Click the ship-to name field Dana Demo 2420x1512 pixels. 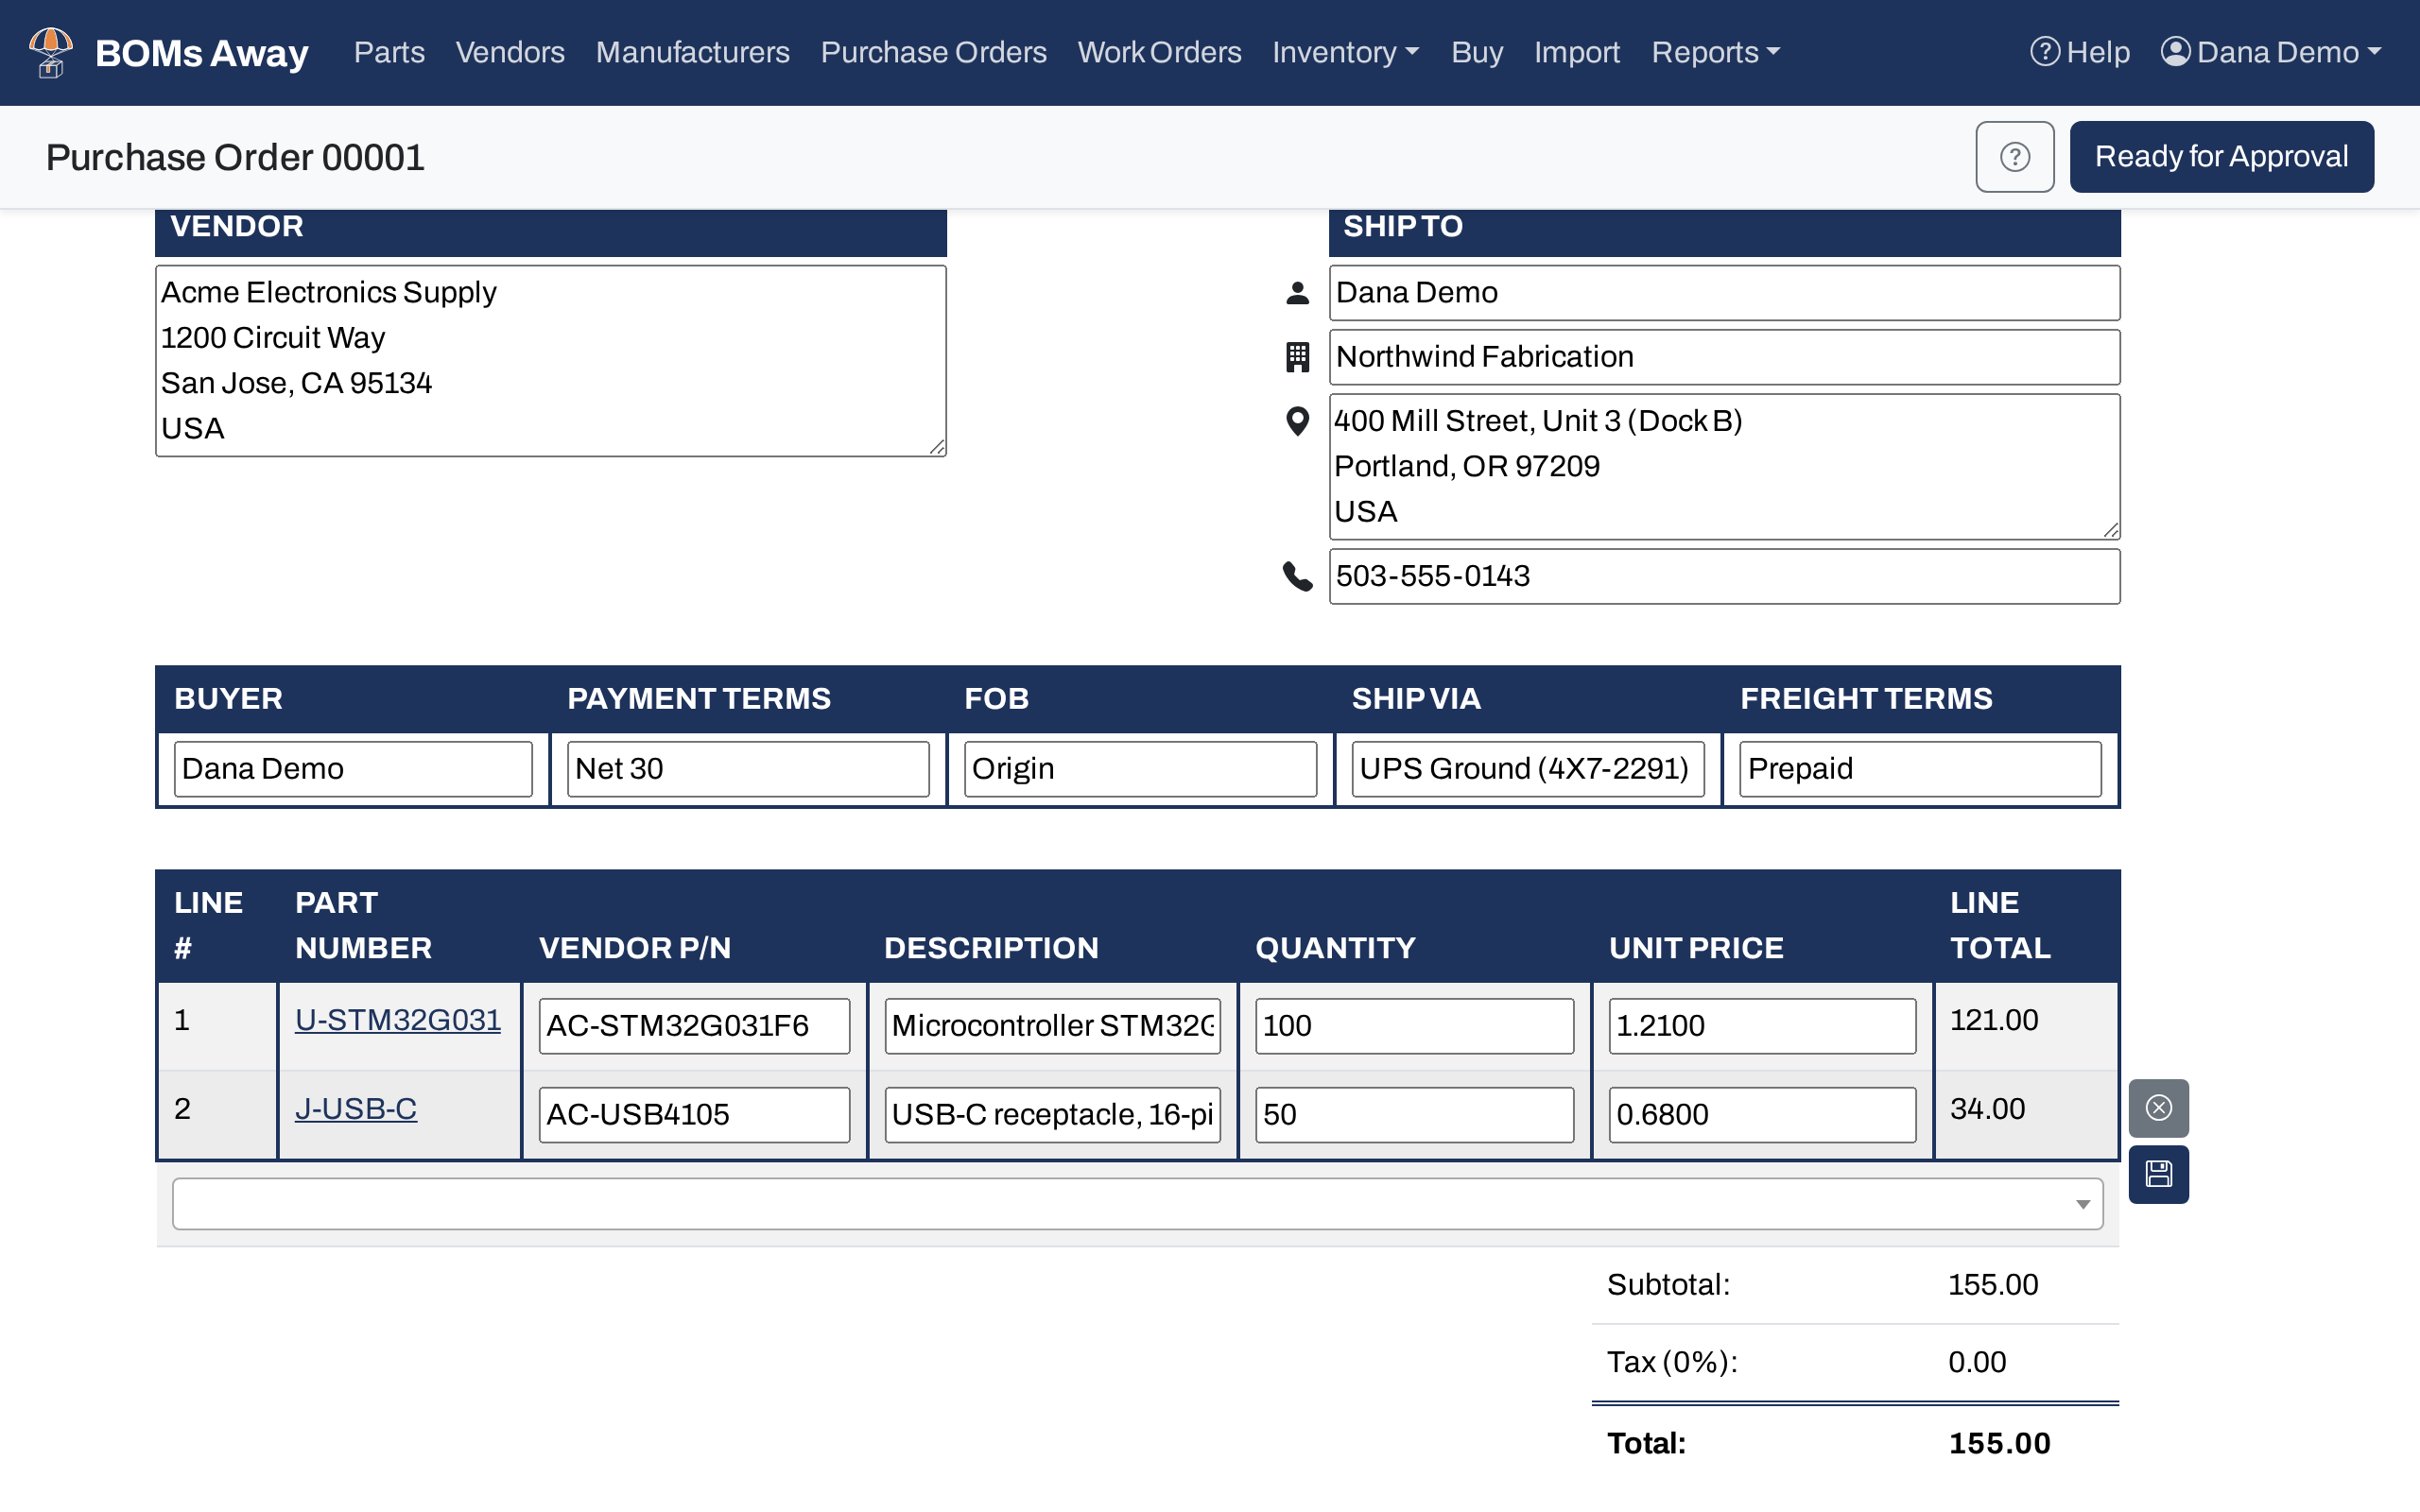pyautogui.click(x=1724, y=293)
